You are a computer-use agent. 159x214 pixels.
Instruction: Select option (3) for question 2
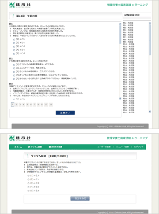coord(14,72)
